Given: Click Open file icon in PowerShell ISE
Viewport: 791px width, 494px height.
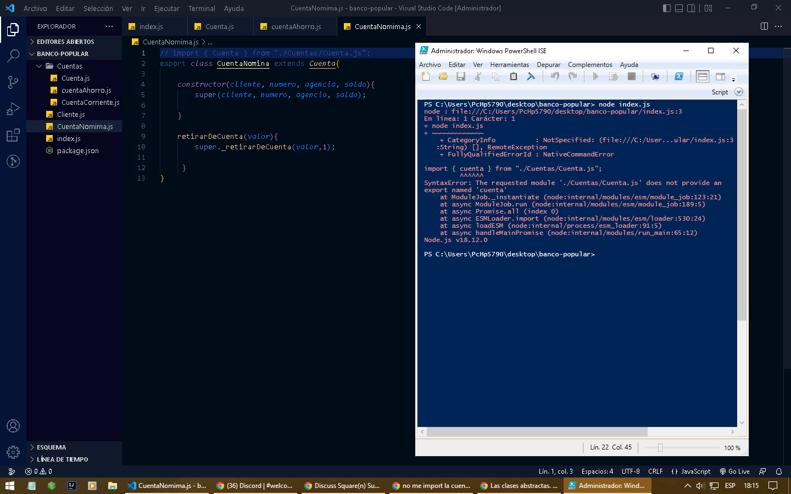Looking at the screenshot, I should [x=443, y=77].
